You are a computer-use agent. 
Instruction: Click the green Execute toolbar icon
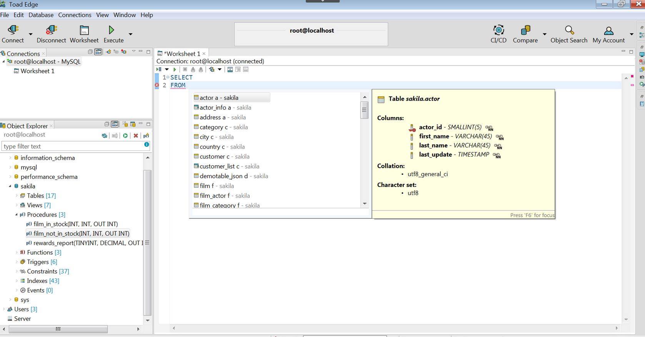tap(111, 30)
